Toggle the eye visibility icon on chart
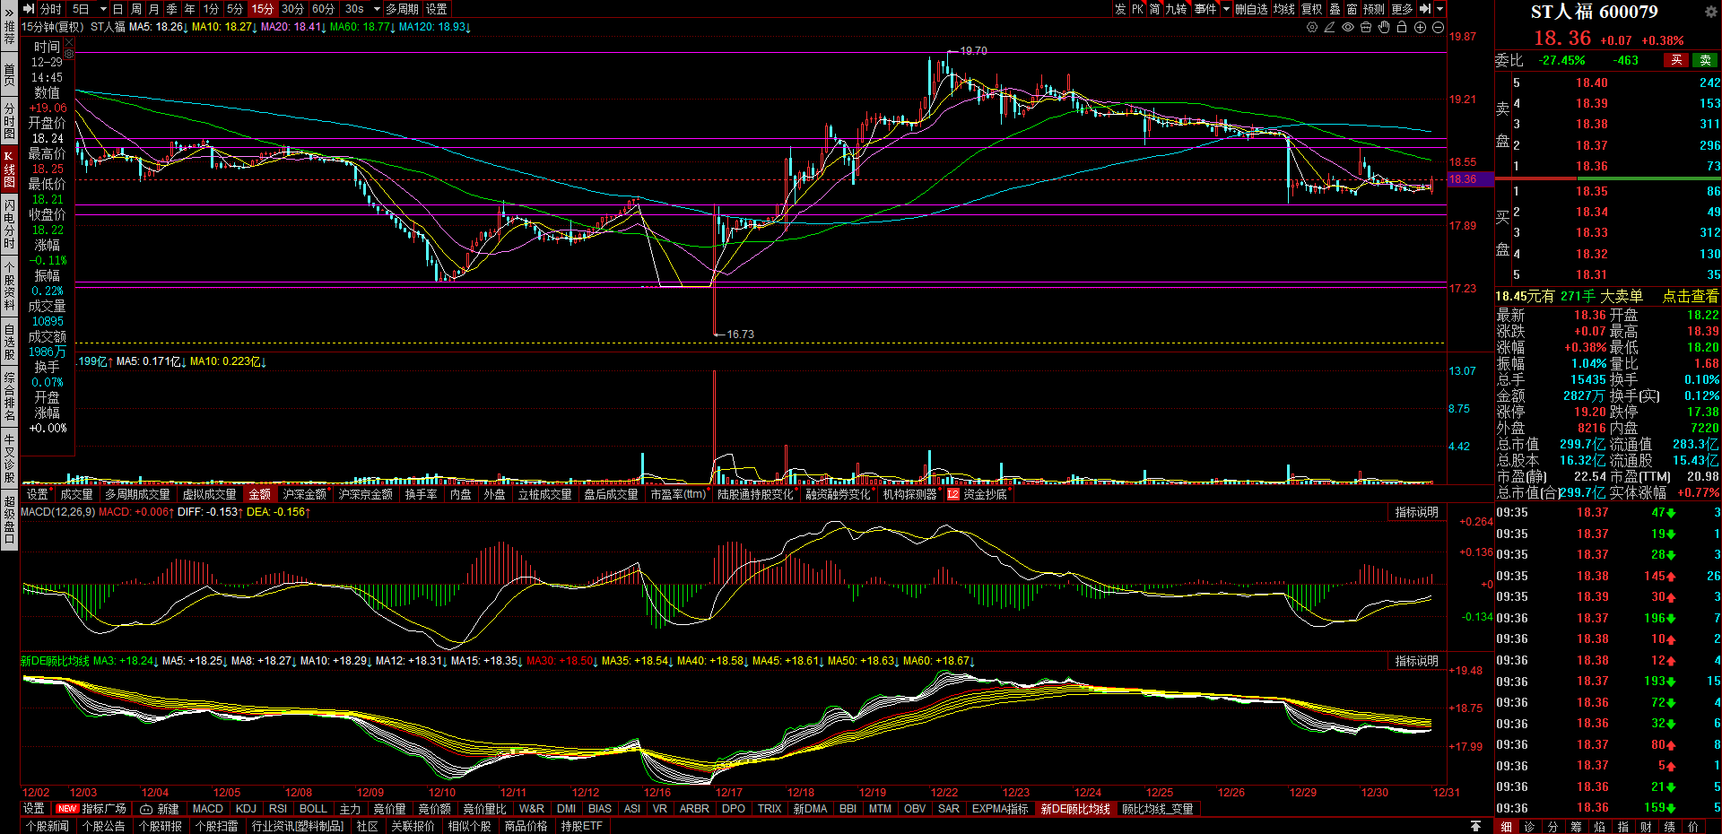The image size is (1722, 834). [1347, 28]
